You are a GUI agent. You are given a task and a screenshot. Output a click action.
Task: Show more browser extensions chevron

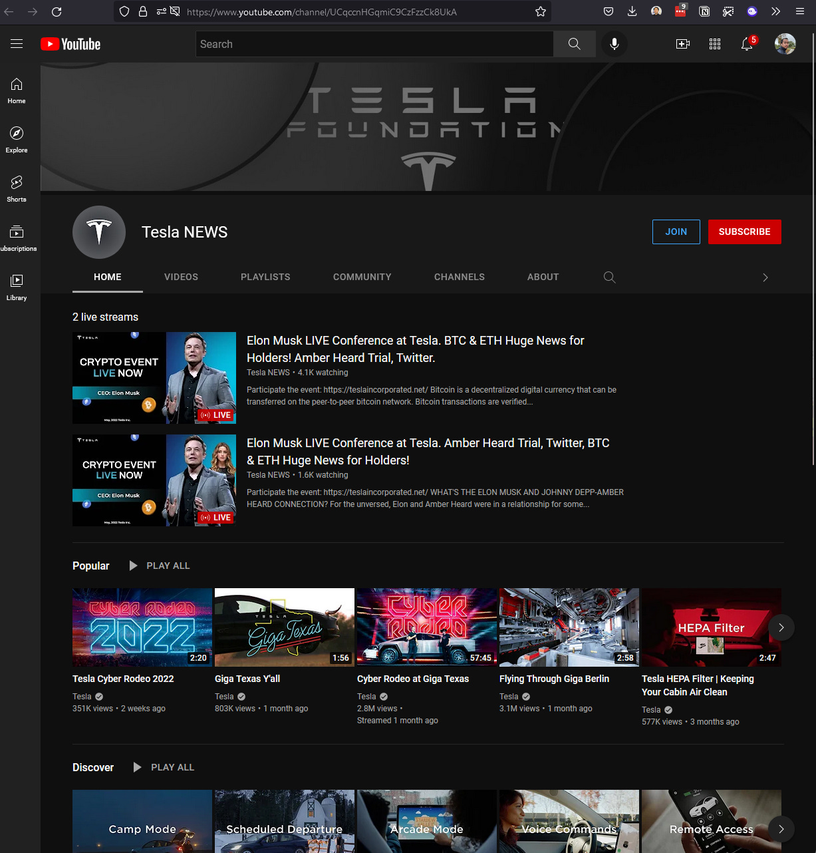coord(775,11)
